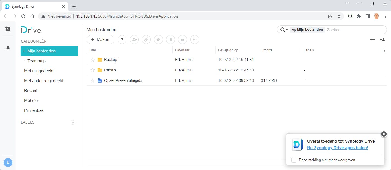Click the Synology Drive app icon in popup

(x=297, y=145)
